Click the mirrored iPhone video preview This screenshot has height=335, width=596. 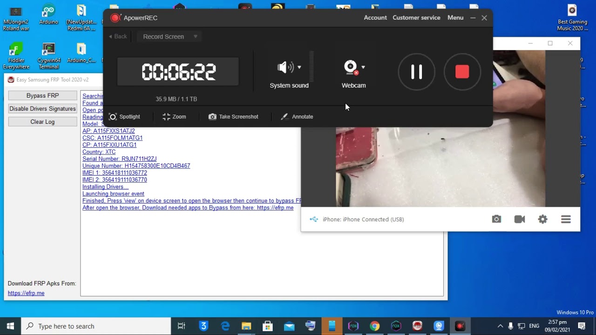pyautogui.click(x=440, y=167)
